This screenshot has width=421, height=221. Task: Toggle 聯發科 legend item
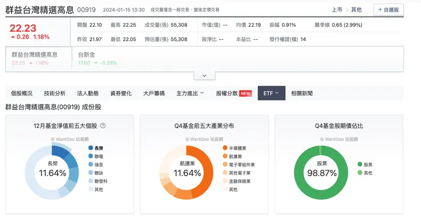(x=98, y=181)
